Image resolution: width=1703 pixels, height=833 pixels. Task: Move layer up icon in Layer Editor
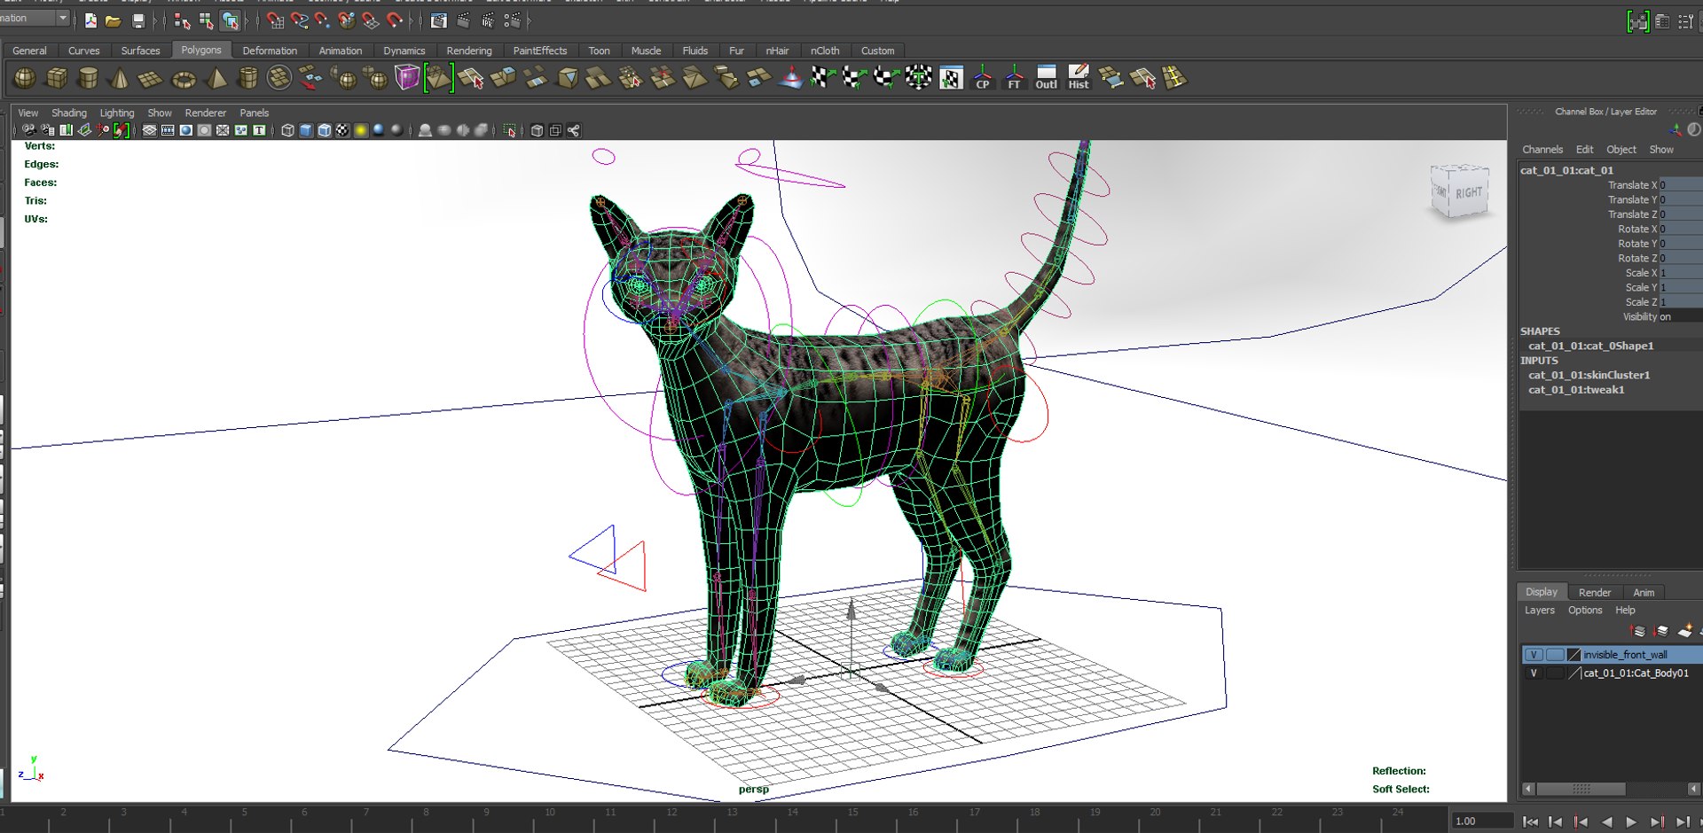pyautogui.click(x=1638, y=631)
